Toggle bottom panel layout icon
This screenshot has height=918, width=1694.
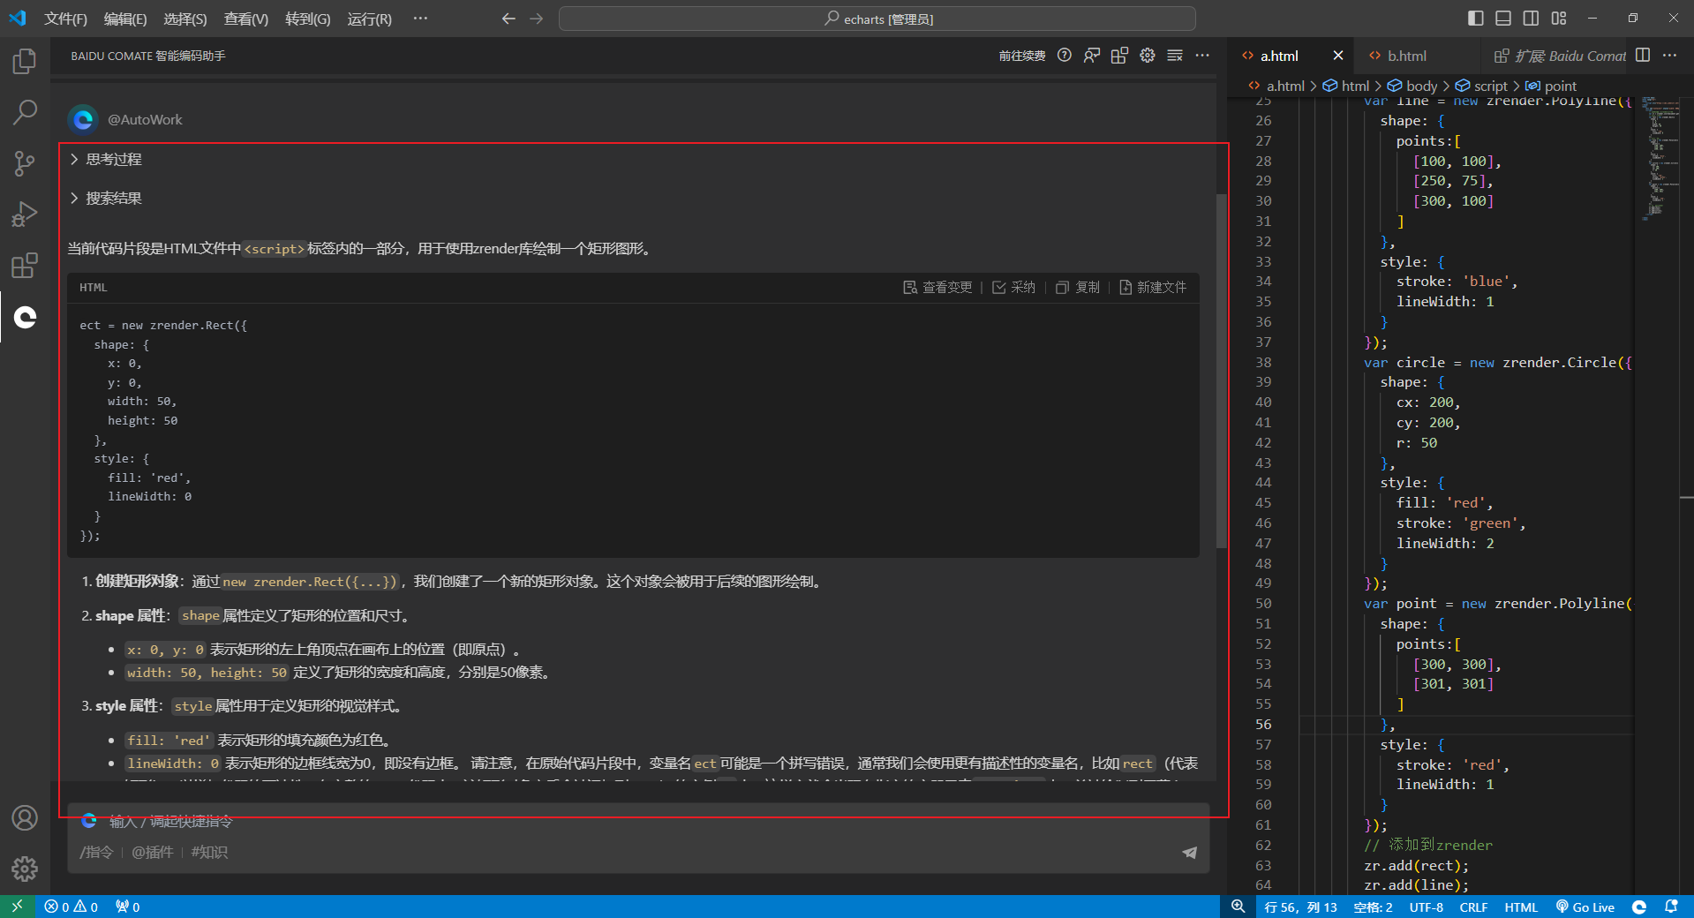[x=1503, y=19]
